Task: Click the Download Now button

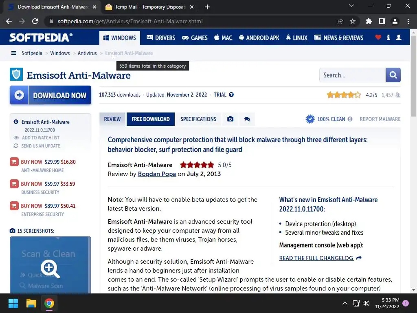Action: [50, 95]
